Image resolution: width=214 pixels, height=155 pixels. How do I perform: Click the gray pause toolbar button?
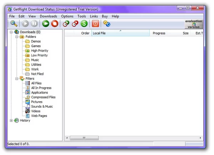(34, 24)
